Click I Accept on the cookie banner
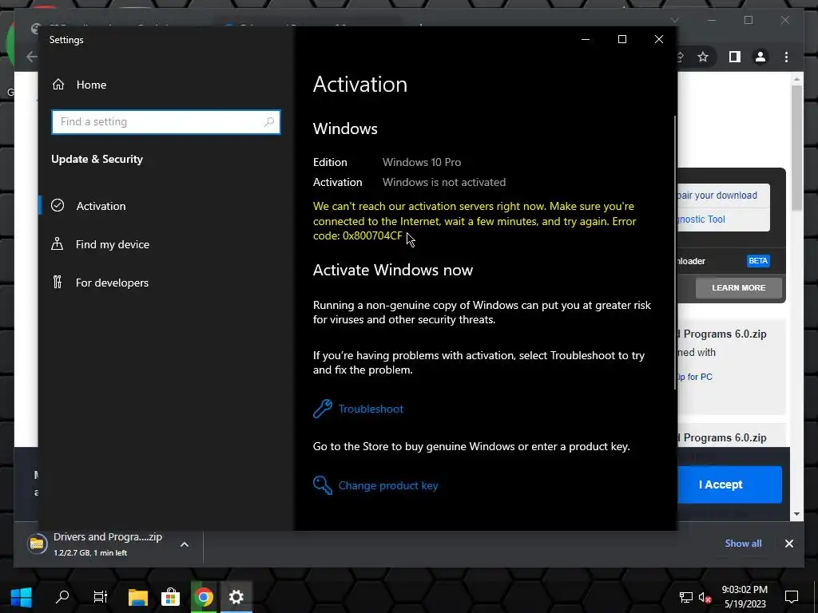818x613 pixels. 729,484
